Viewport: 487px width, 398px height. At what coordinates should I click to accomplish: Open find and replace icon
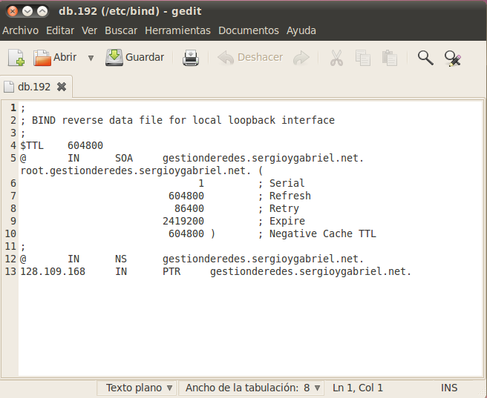453,59
